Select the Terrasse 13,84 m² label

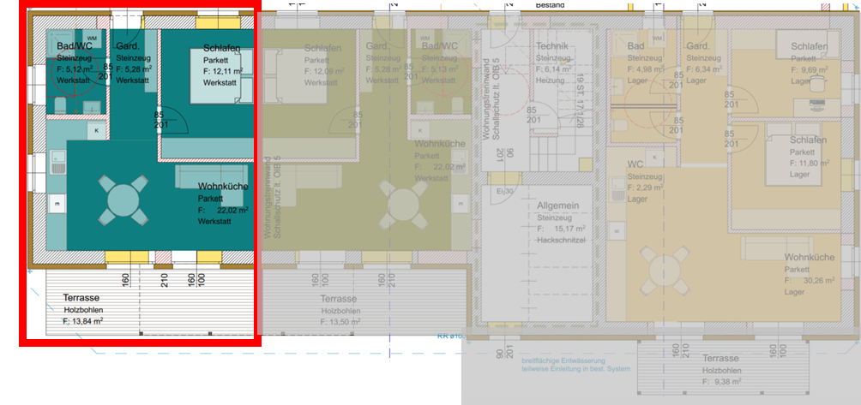click(83, 310)
